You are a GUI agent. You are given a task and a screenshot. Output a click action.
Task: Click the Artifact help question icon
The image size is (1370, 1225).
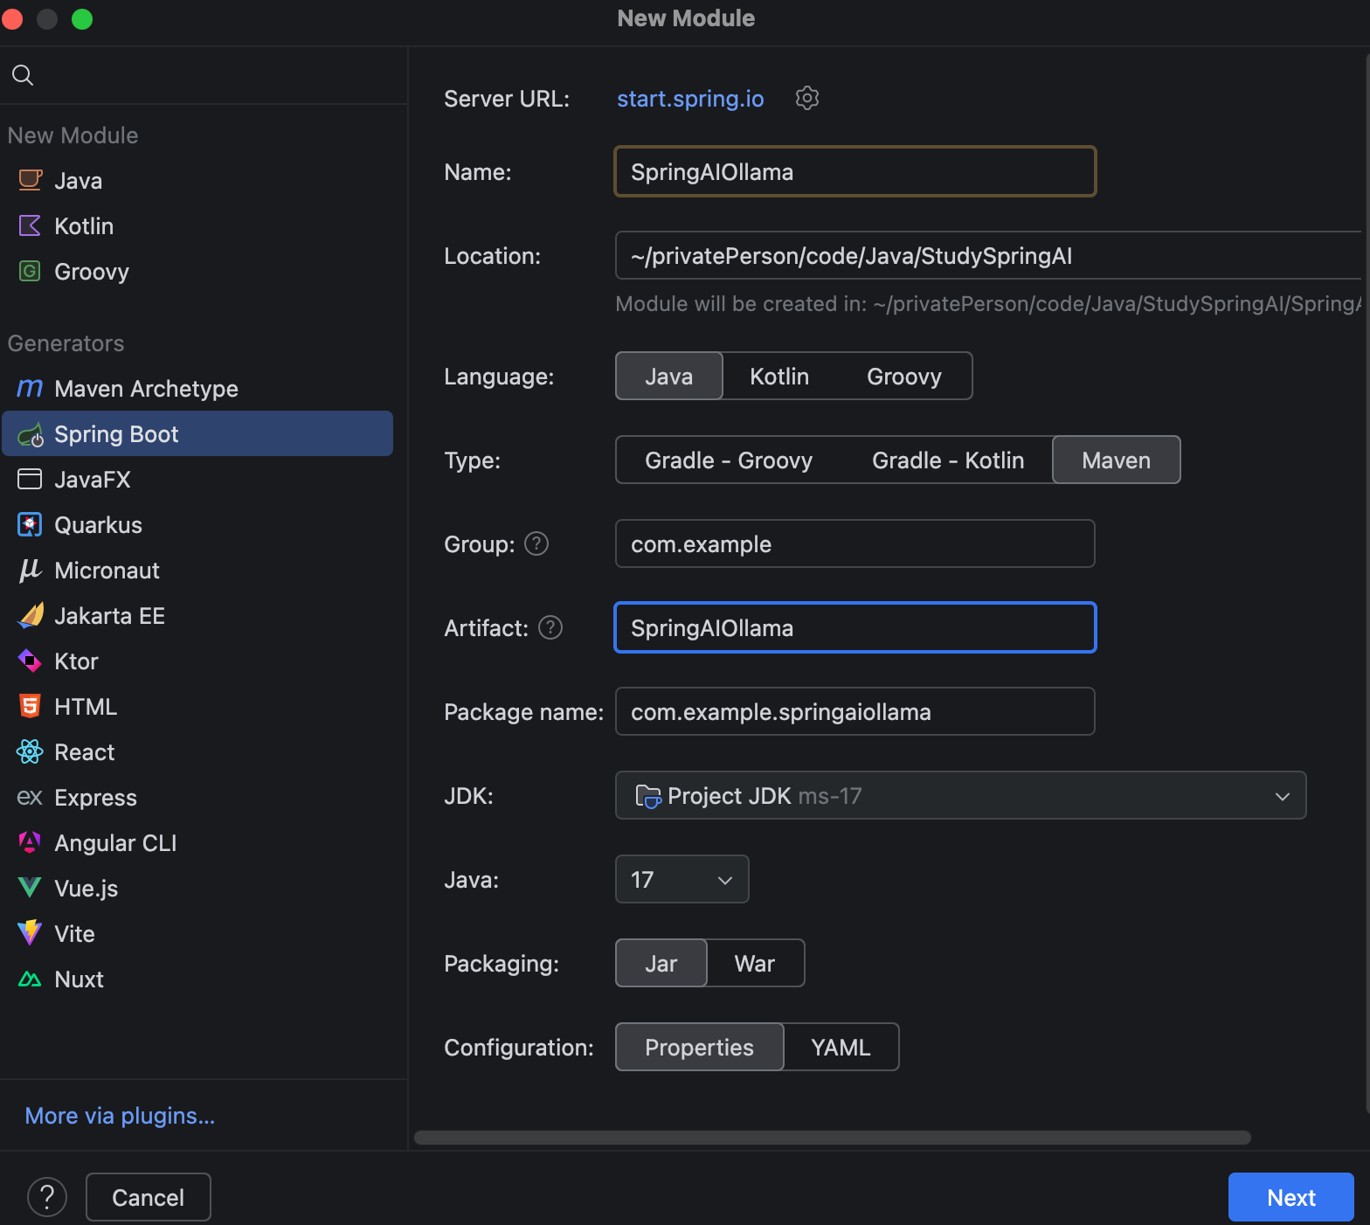[550, 627]
